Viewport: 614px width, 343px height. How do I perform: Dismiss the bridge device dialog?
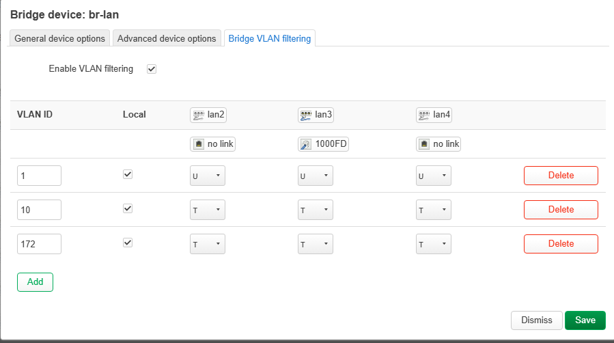(536, 320)
